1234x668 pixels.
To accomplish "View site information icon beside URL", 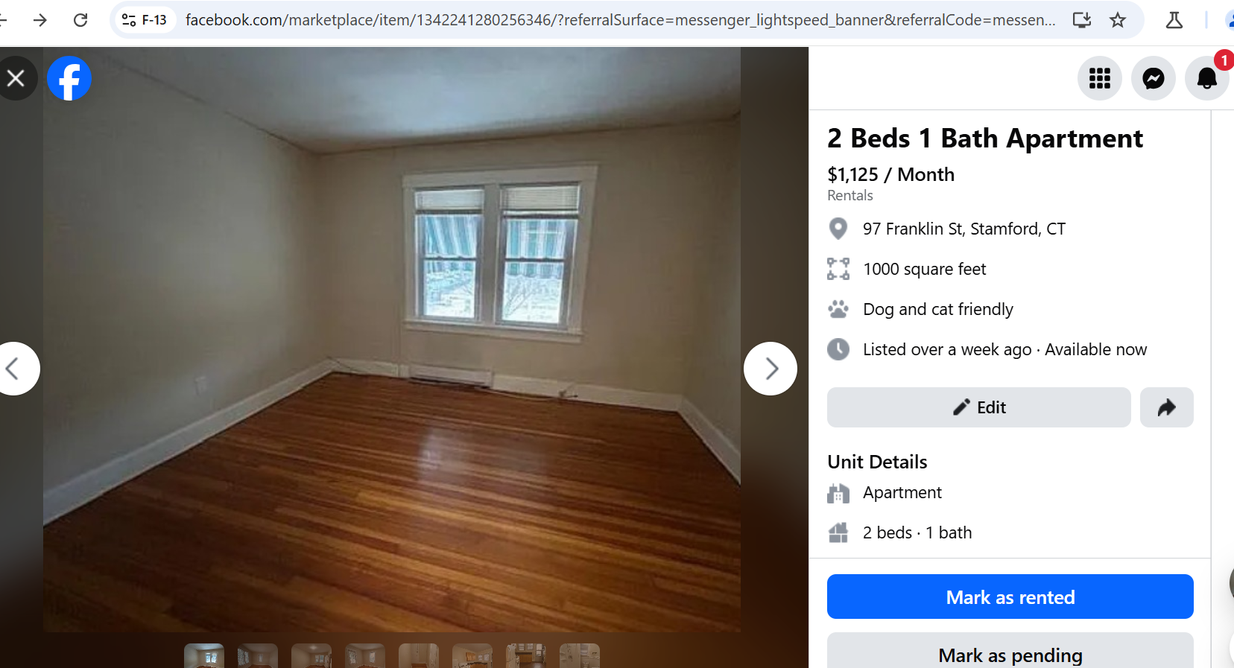I will pyautogui.click(x=145, y=20).
